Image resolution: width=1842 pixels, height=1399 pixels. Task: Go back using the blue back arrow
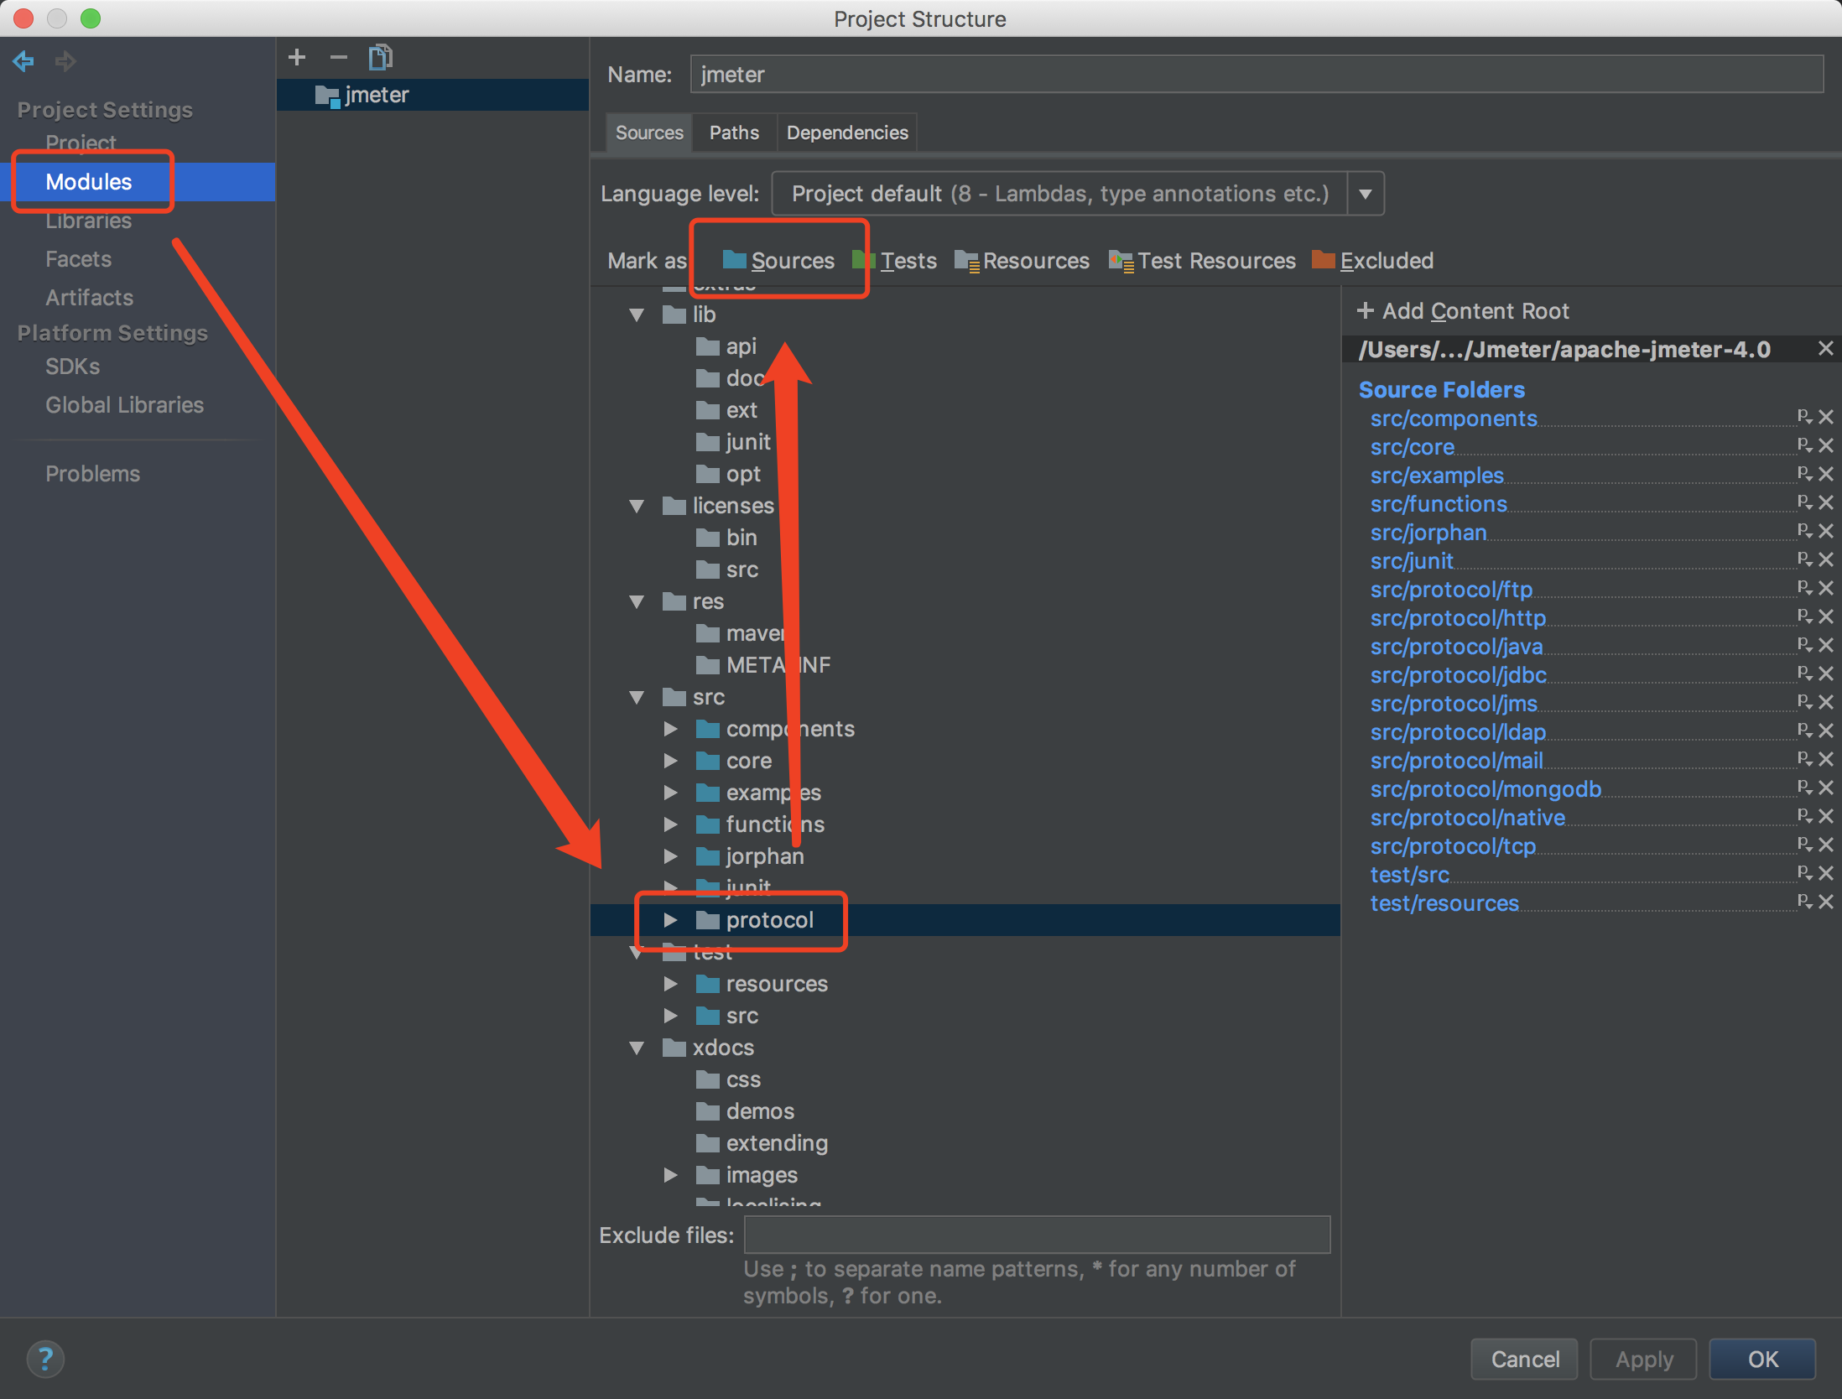coord(23,60)
